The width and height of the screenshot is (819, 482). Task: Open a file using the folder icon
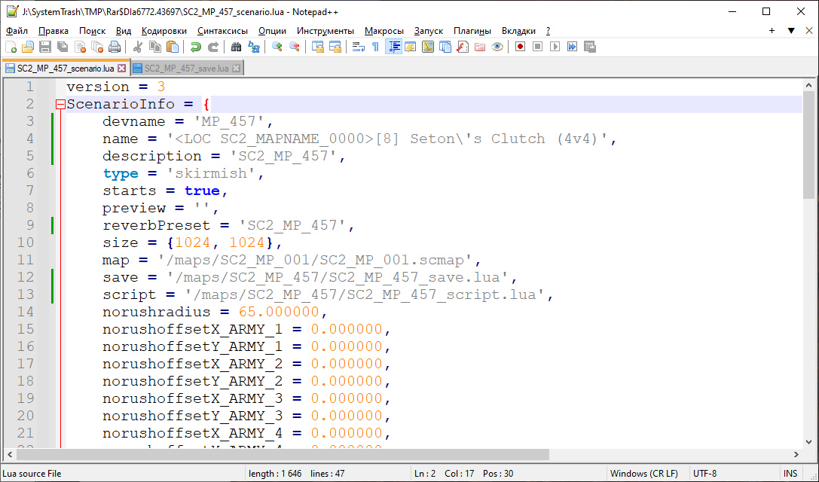28,47
